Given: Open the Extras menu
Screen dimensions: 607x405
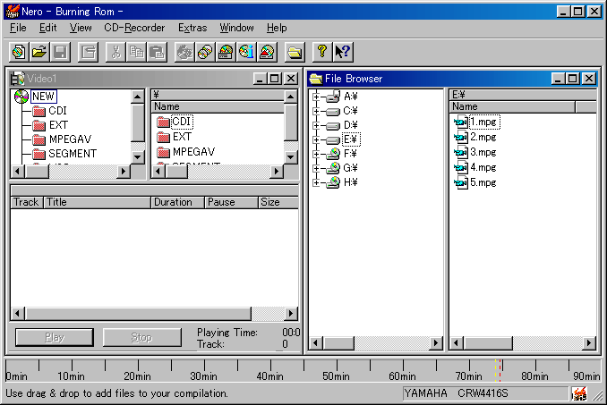Looking at the screenshot, I should (x=192, y=28).
